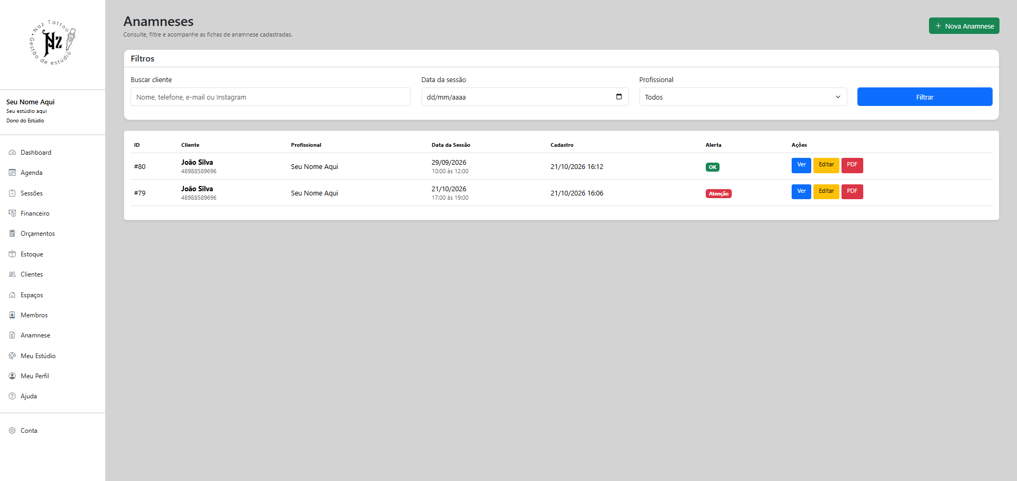This screenshot has height=481, width=1017.
Task: Click the Meu Perfil person icon
Action: tap(12, 376)
